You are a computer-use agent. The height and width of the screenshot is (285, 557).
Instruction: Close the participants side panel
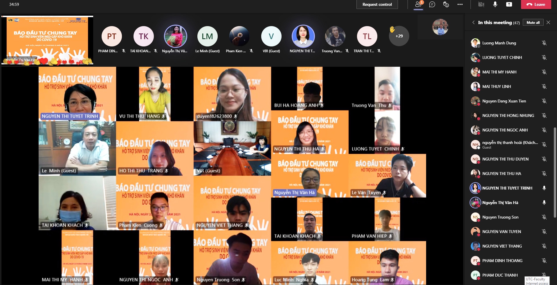point(548,22)
